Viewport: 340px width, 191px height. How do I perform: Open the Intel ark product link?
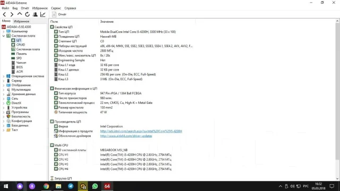[141, 131]
